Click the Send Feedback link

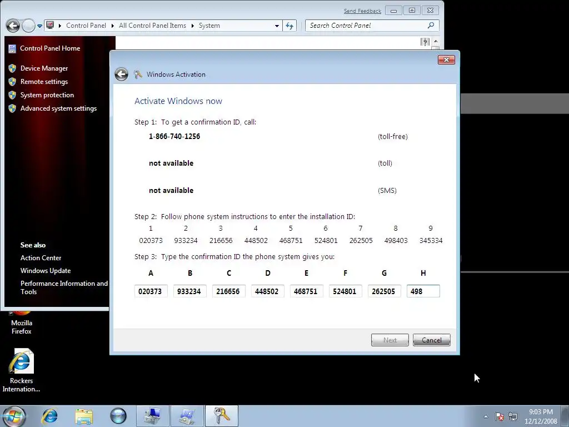[x=362, y=11]
